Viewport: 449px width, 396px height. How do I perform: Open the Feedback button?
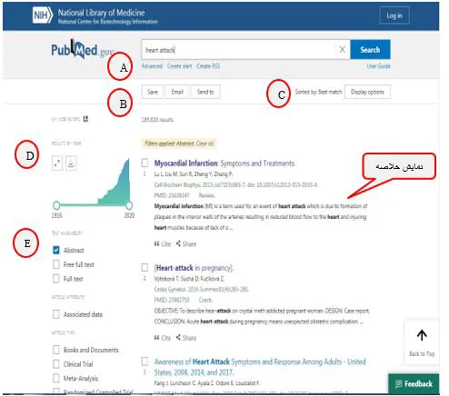[414, 384]
